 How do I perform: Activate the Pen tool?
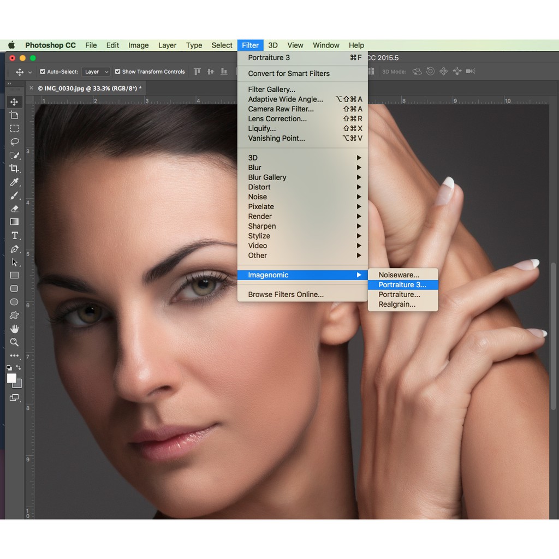tap(15, 249)
